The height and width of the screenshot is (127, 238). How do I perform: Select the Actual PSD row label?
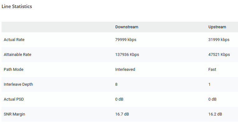pos(13,99)
